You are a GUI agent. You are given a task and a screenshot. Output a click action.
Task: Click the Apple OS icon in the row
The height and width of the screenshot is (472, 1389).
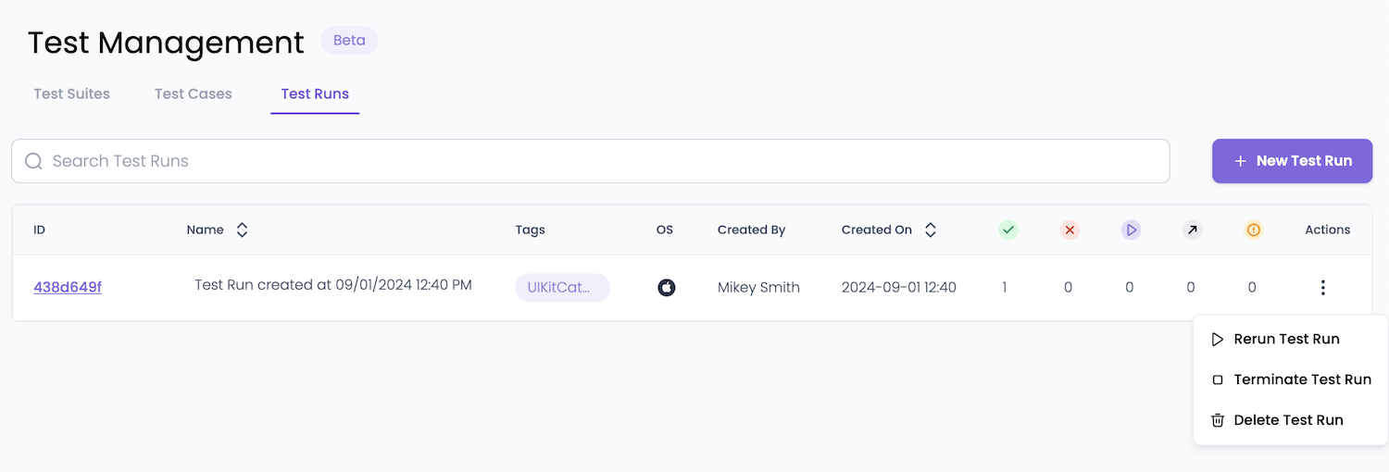pyautogui.click(x=666, y=287)
